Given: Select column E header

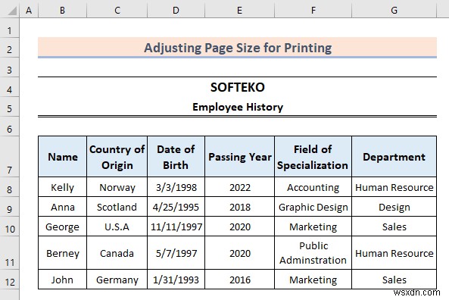Looking at the screenshot, I should (x=239, y=11).
